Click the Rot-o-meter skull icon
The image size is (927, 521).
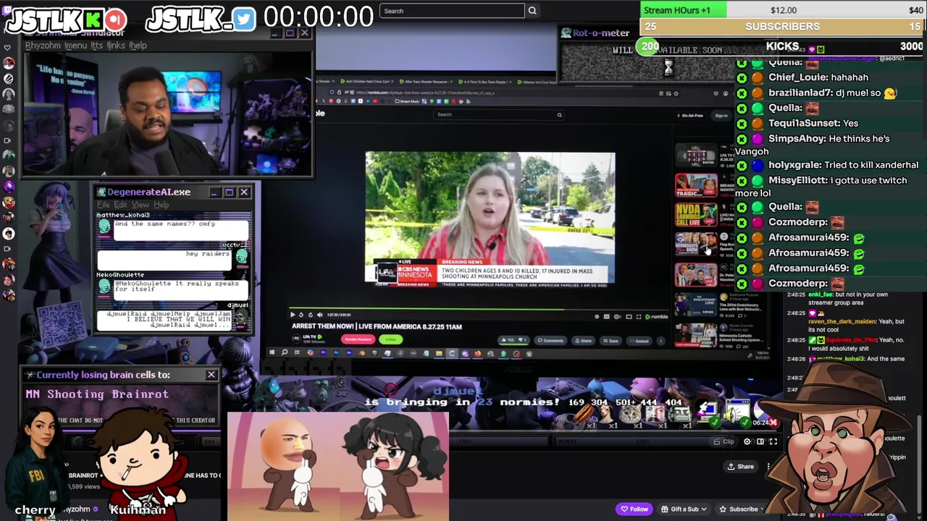[x=566, y=33]
